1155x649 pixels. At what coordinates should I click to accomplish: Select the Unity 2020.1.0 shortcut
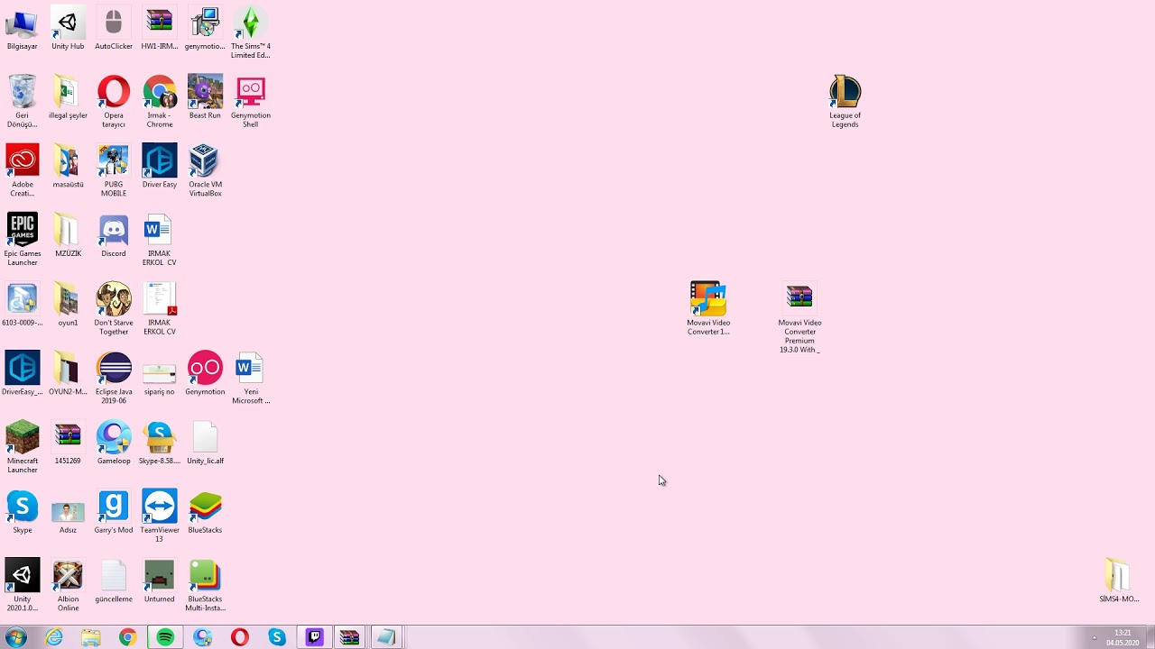[22, 586]
